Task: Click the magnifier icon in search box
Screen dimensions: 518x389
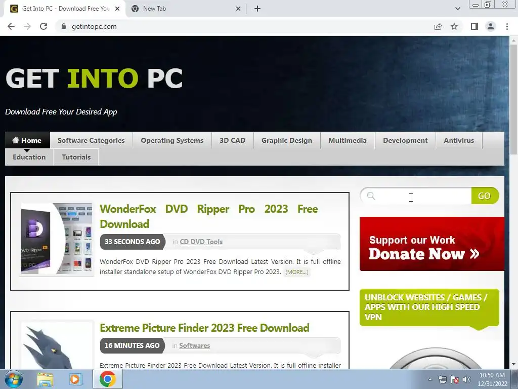Action: point(371,196)
